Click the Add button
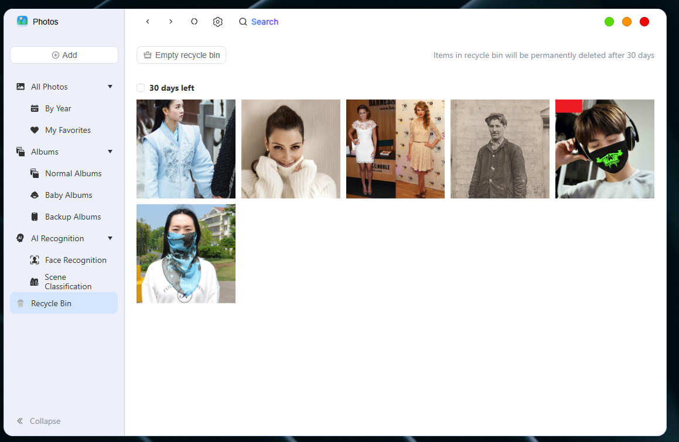This screenshot has width=679, height=442. coord(64,55)
